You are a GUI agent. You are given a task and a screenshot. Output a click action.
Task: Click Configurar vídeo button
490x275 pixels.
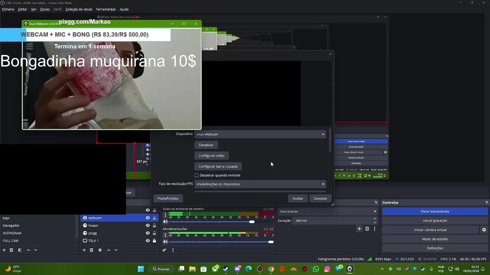212,155
